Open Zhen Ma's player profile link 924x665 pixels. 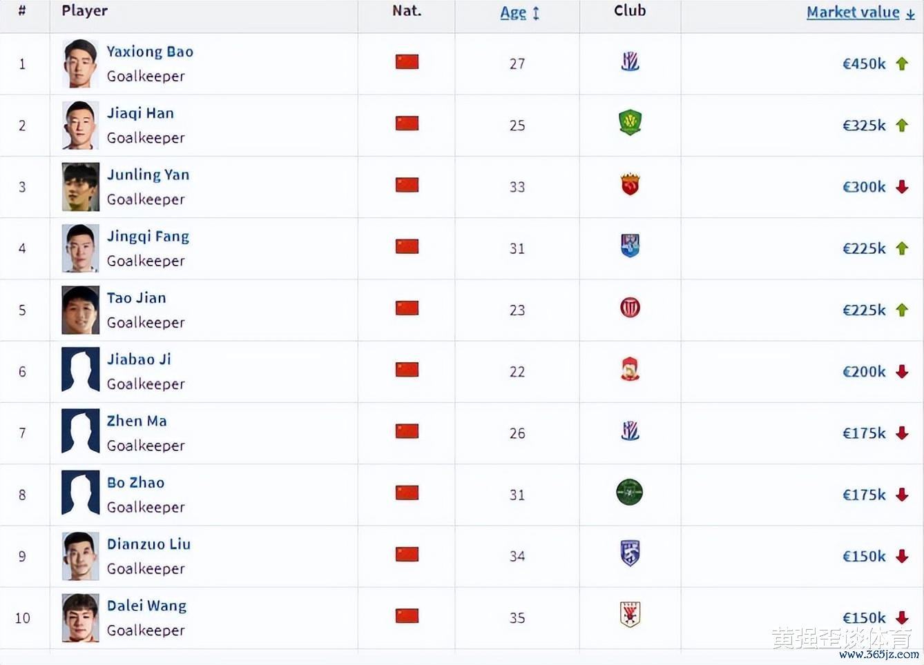[137, 421]
